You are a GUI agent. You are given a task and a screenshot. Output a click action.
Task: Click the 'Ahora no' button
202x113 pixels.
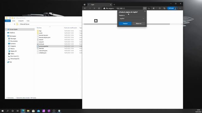[139, 24]
